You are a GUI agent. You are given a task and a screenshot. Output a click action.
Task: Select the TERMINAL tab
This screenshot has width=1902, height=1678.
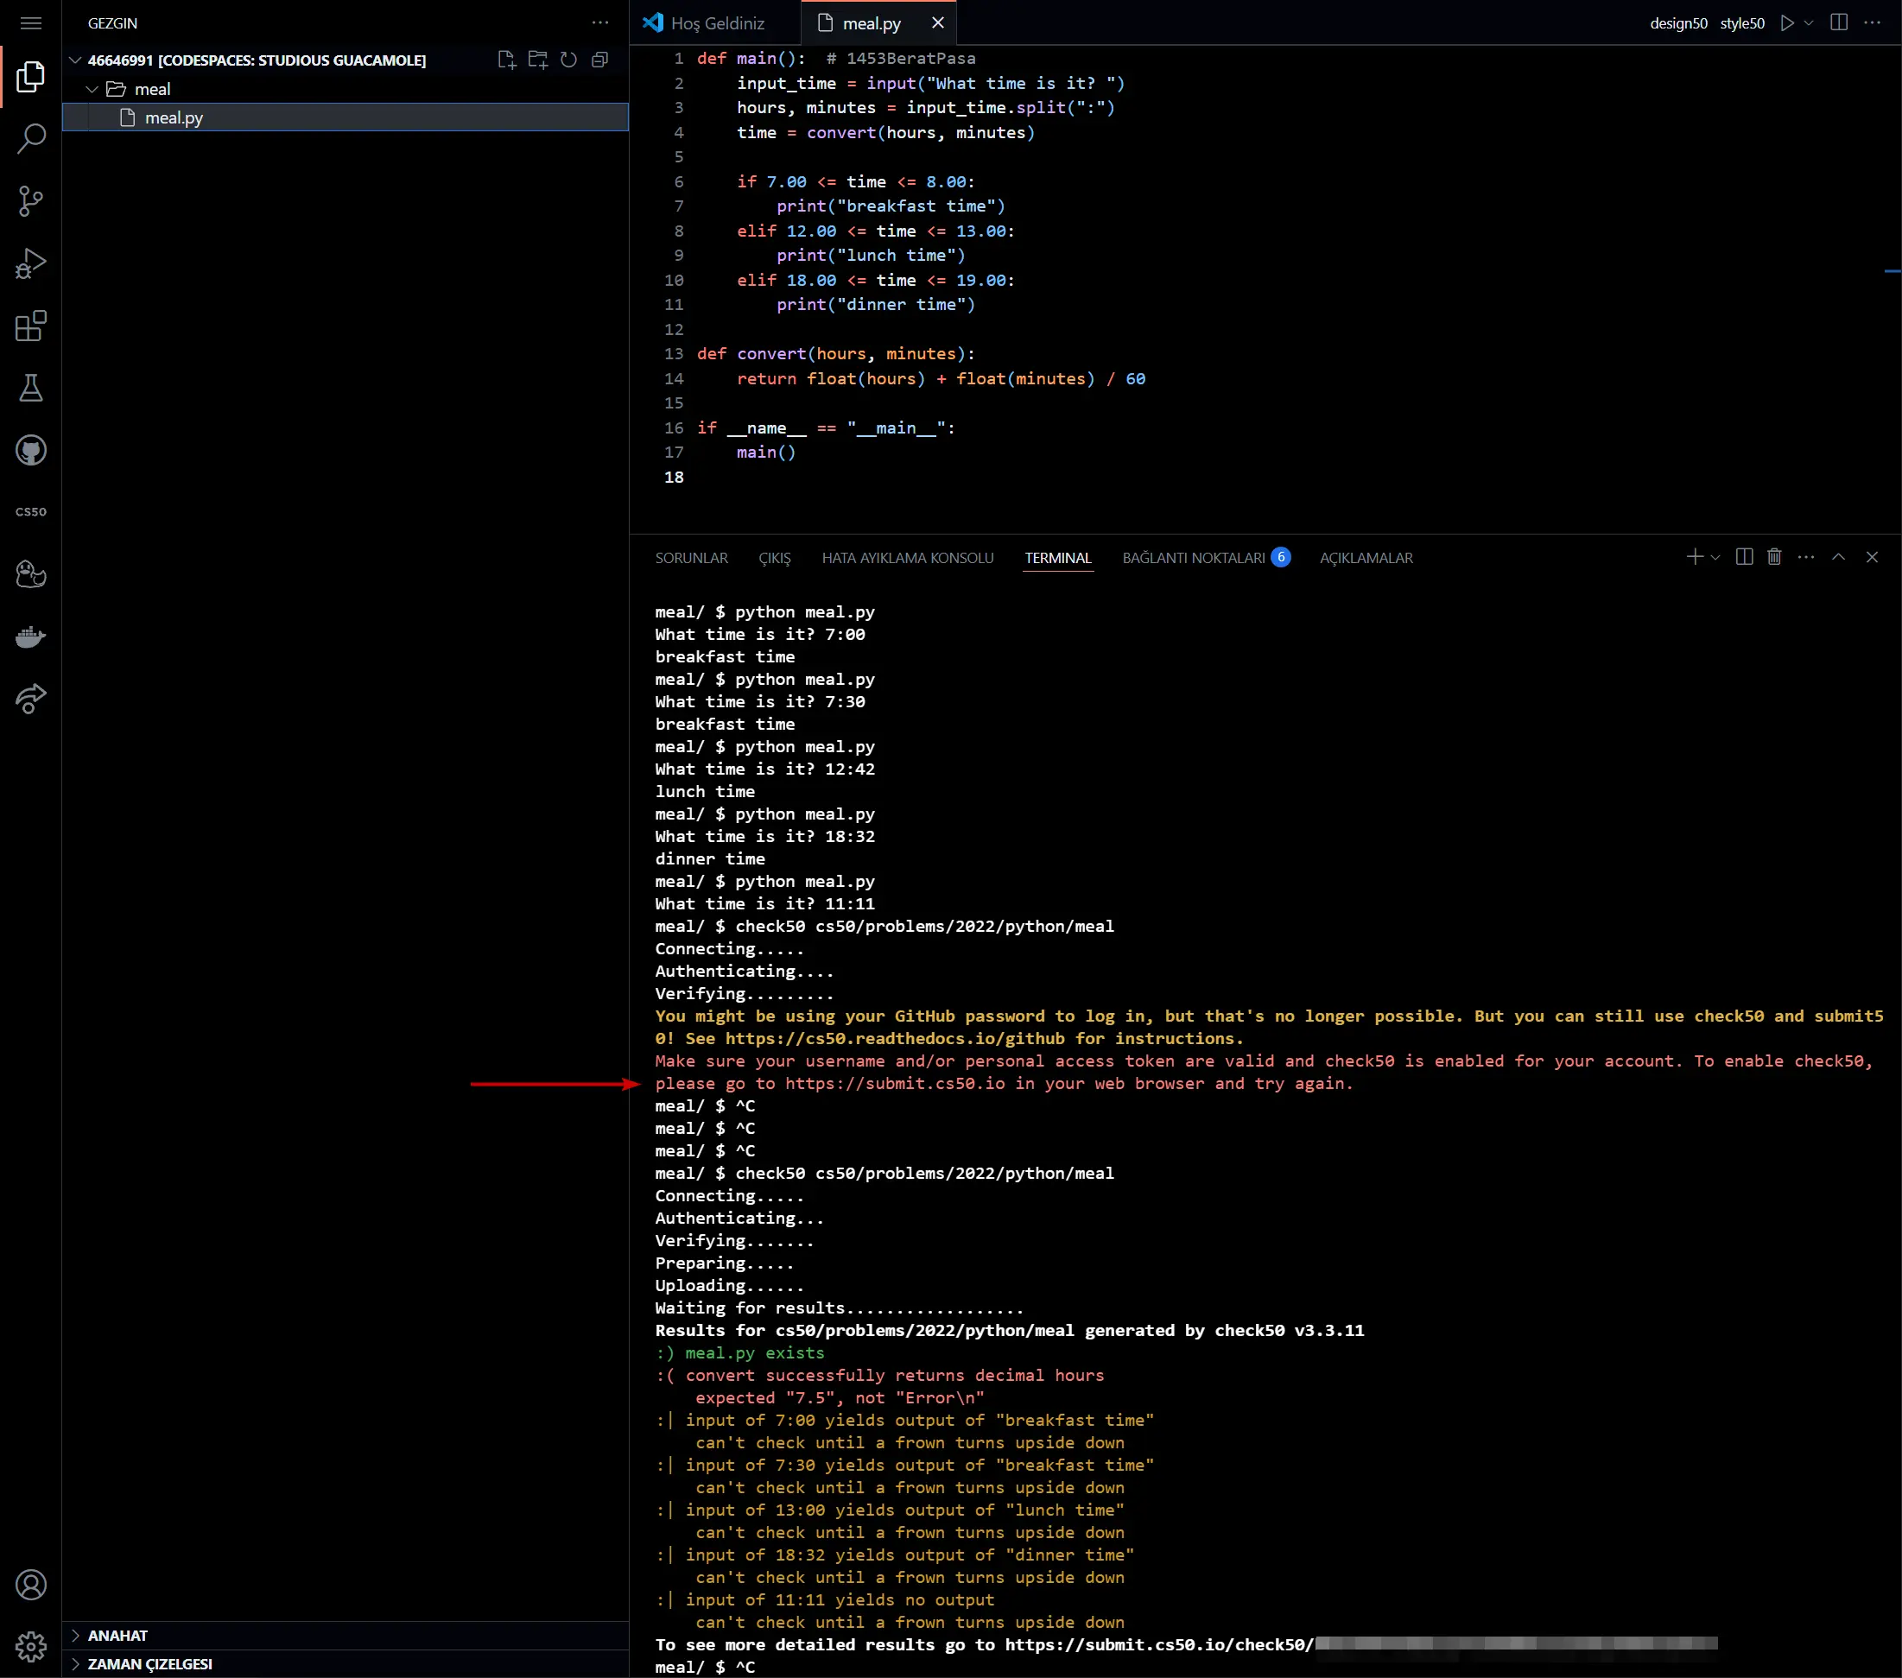point(1057,558)
